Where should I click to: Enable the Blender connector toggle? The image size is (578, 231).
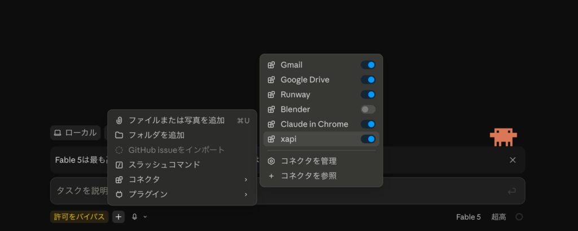368,109
